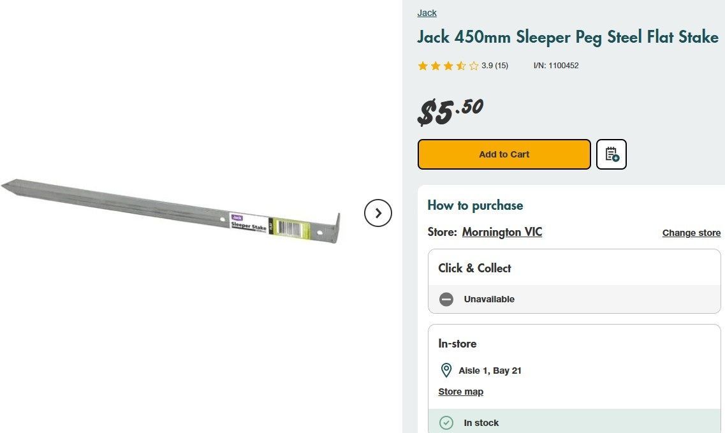Select the Click & Collect option

click(474, 268)
